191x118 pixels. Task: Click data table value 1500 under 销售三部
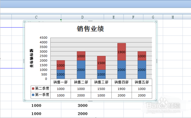pos(101,89)
